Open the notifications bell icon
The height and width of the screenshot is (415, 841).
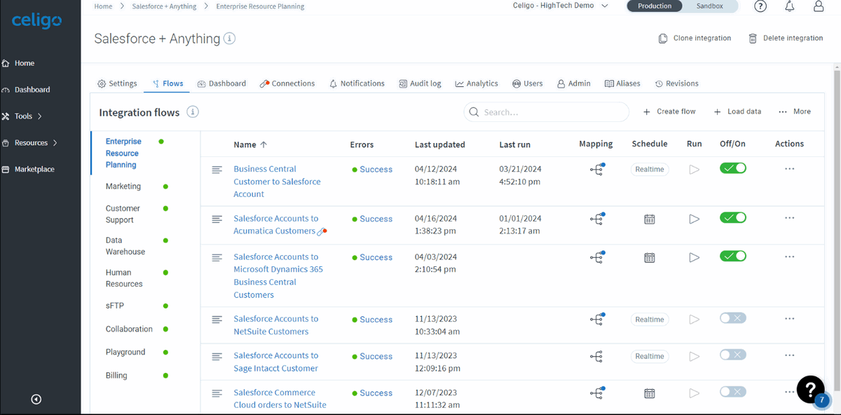pos(790,6)
